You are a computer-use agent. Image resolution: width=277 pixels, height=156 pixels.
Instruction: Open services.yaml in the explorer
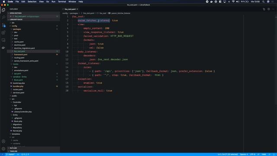click(18, 93)
